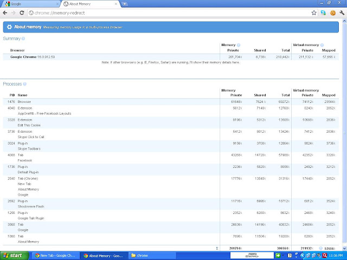Click the 61648k private memory value for Browser
The image size is (347, 260).
pos(236,102)
